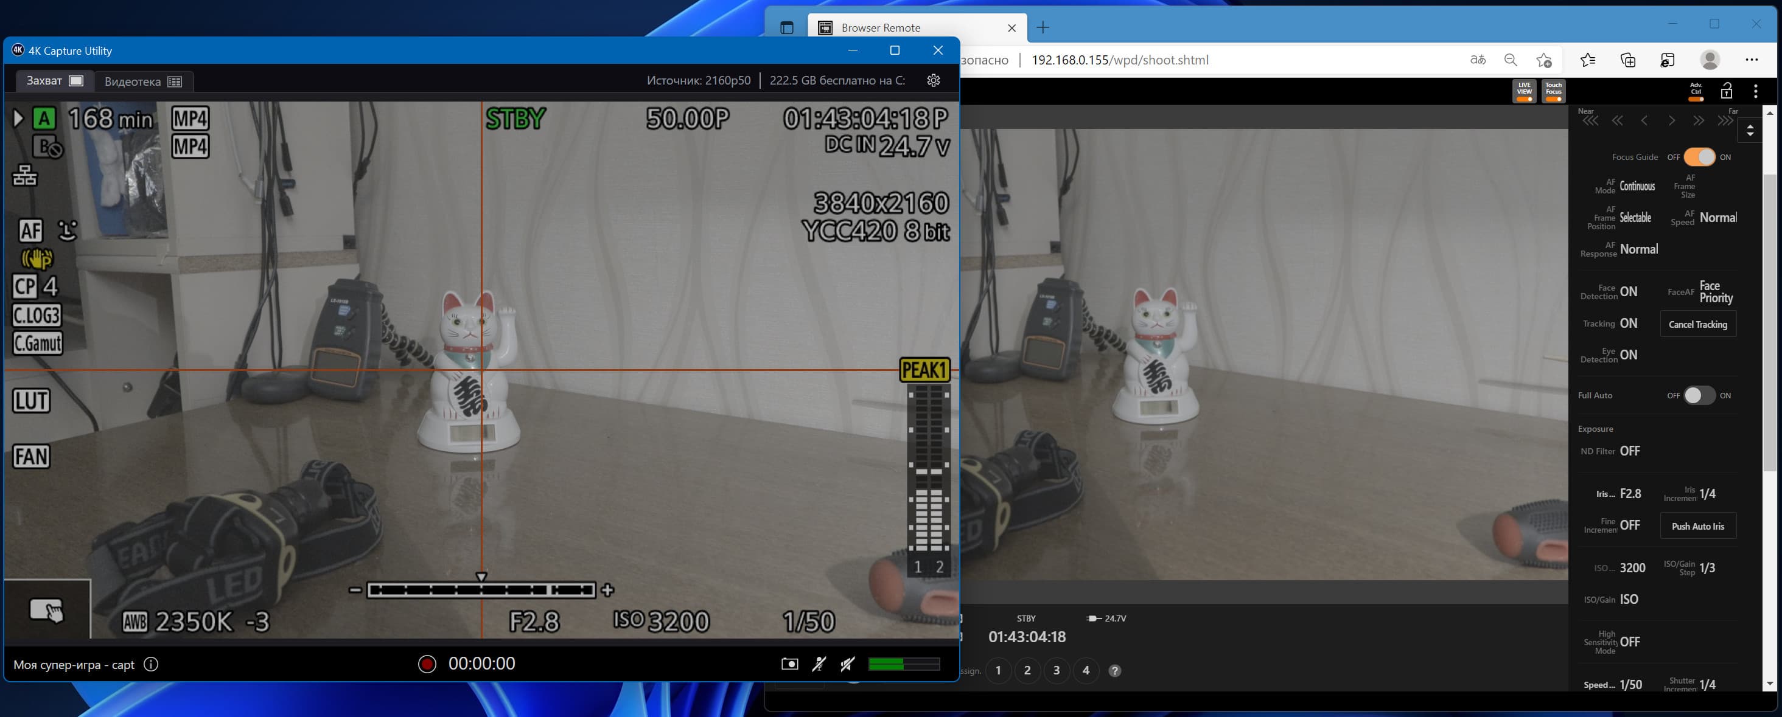This screenshot has width=1782, height=717.
Task: Click the key lock padlock icon
Action: coord(1726,91)
